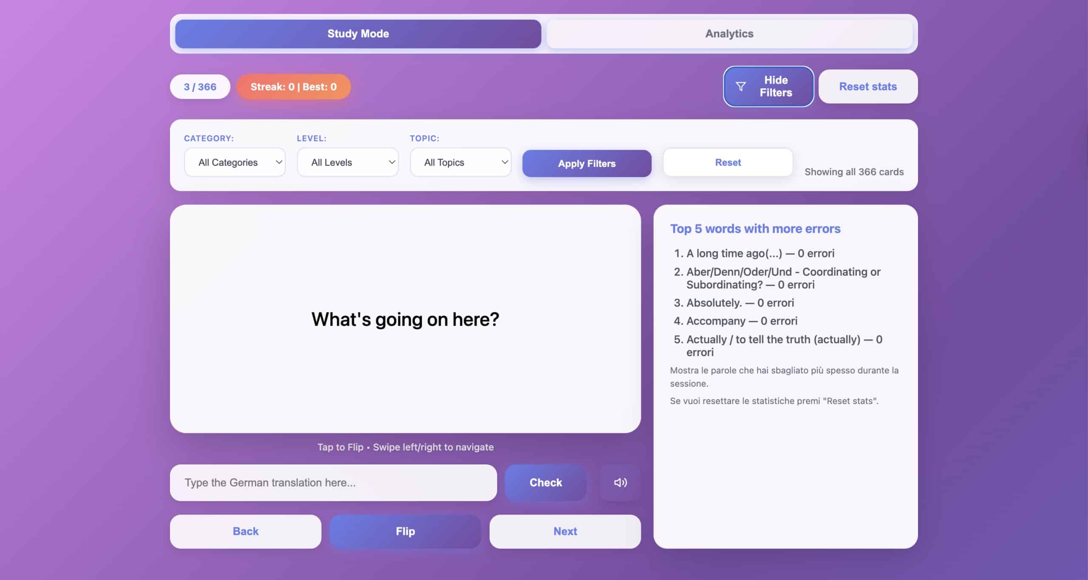Image resolution: width=1088 pixels, height=580 pixels.
Task: Select 'Actually / to tell the truth' entry
Action: point(784,345)
